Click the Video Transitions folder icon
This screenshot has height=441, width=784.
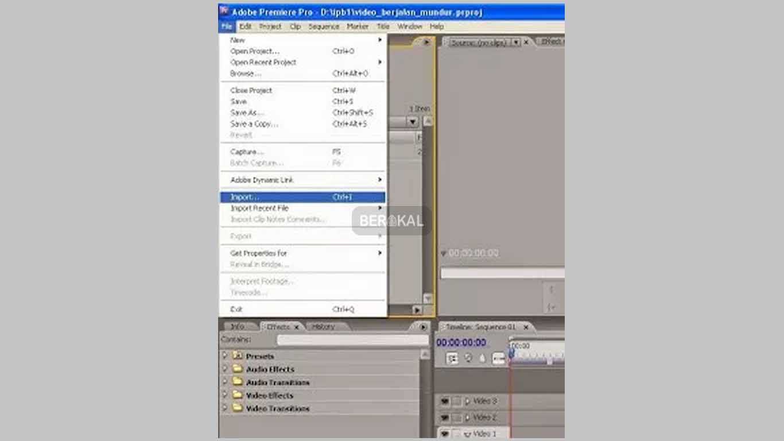click(238, 409)
